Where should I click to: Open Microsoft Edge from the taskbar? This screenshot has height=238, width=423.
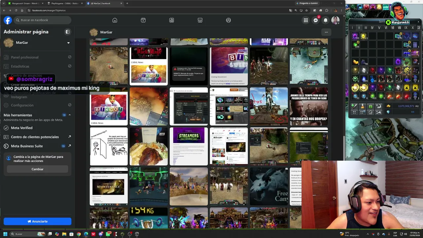click(x=86, y=234)
